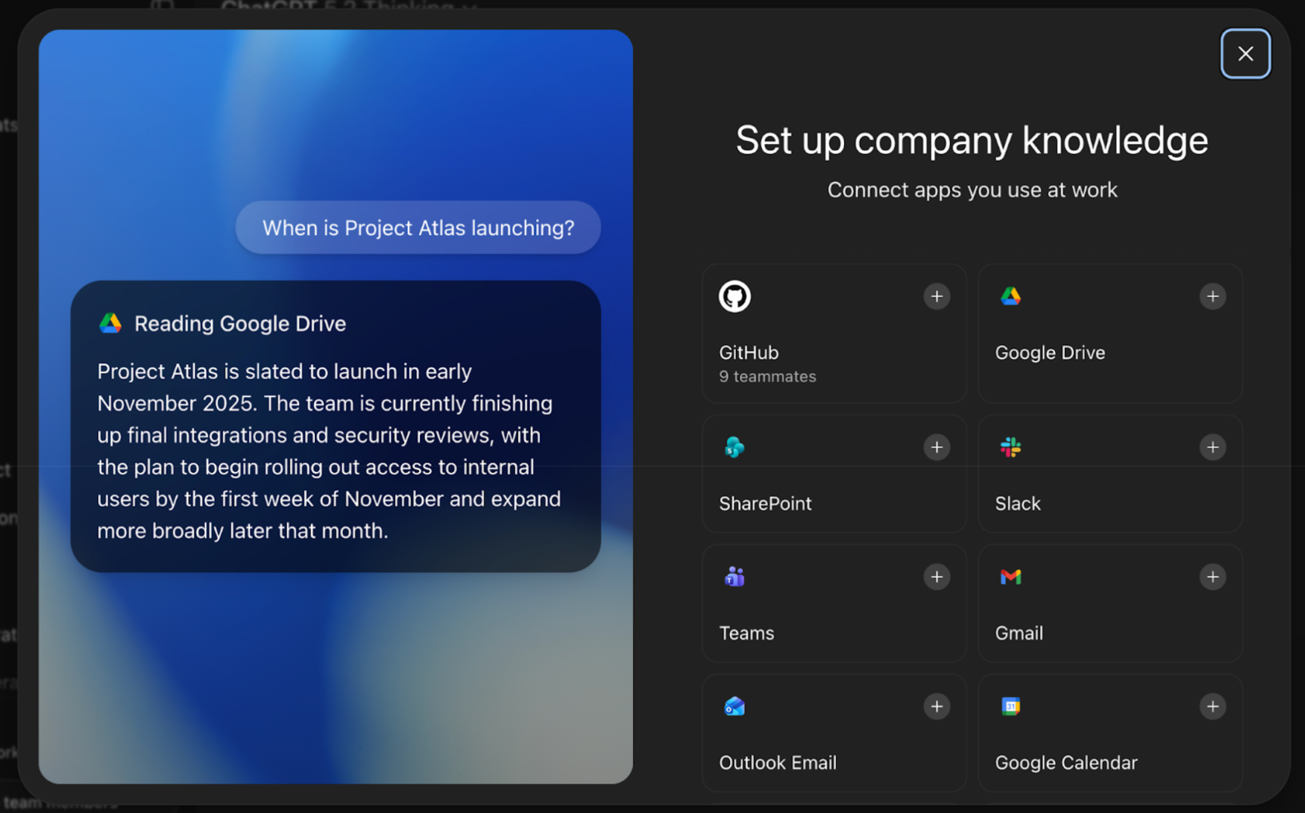Screen dimensions: 1305x813
Task: Add Outlook Email with its plus button
Action: click(937, 706)
